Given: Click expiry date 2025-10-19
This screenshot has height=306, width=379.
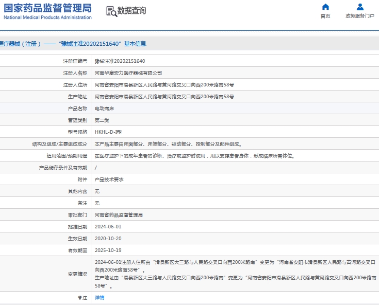Looking at the screenshot, I should 108,250.
